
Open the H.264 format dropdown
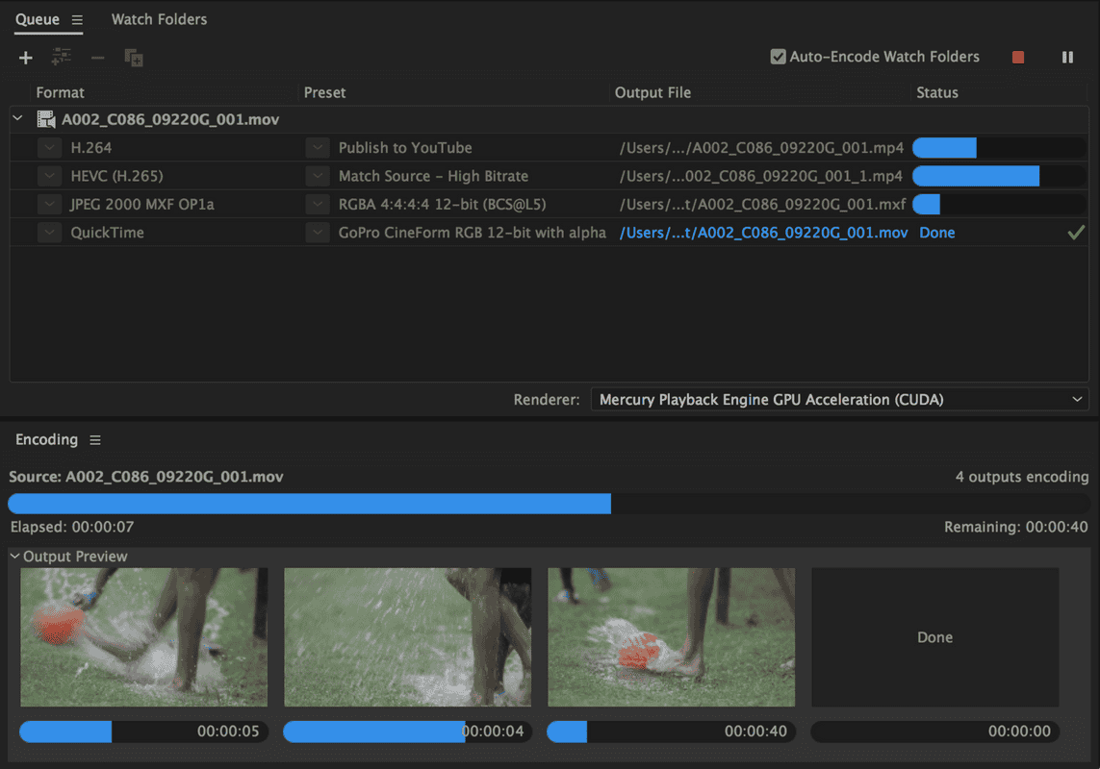(49, 148)
